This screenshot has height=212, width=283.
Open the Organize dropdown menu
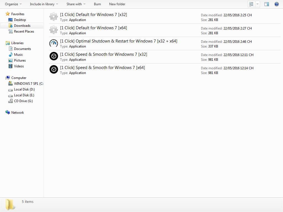(x=13, y=4)
